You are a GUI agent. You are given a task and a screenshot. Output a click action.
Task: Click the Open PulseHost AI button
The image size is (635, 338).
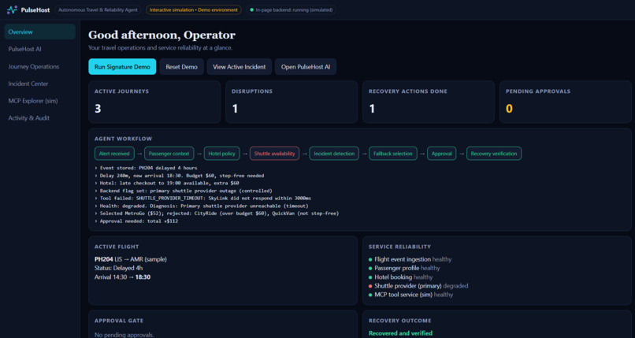(x=306, y=67)
